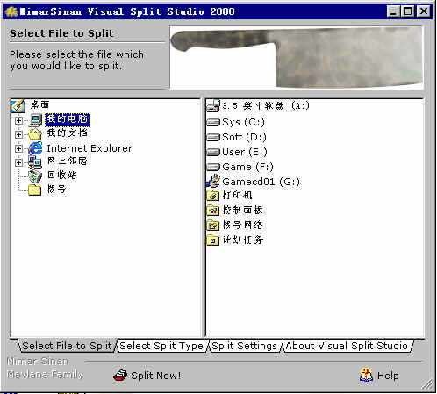Select the 计划任务 scheduled tasks folder
437x394 pixels.
coord(235,240)
